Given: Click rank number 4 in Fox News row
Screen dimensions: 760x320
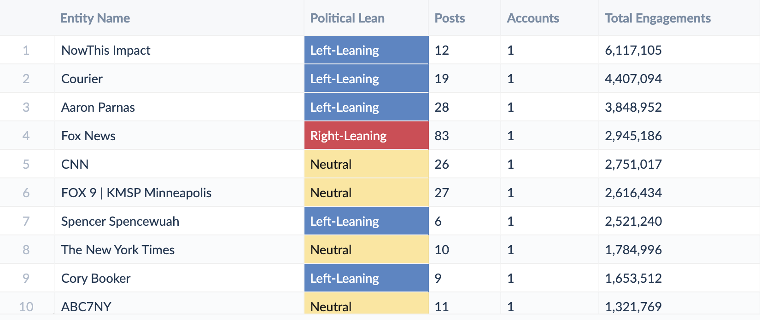Looking at the screenshot, I should (x=26, y=136).
